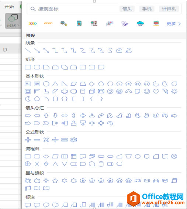187x209 pixels.
Task: Select the chevron arrow shape
Action: coord(46,123)
